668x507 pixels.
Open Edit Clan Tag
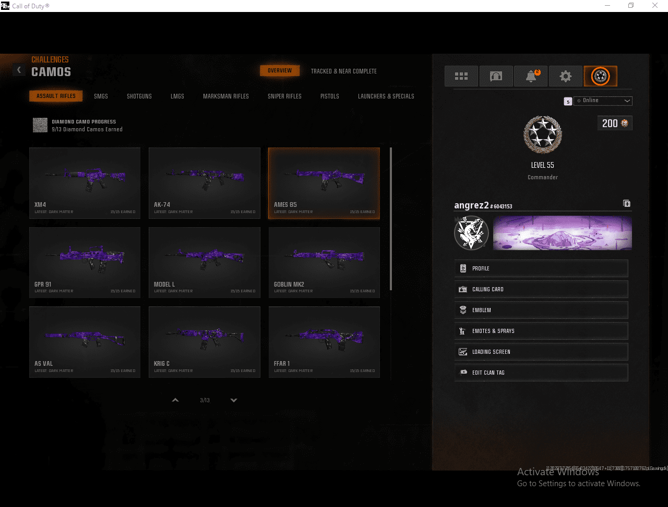541,373
